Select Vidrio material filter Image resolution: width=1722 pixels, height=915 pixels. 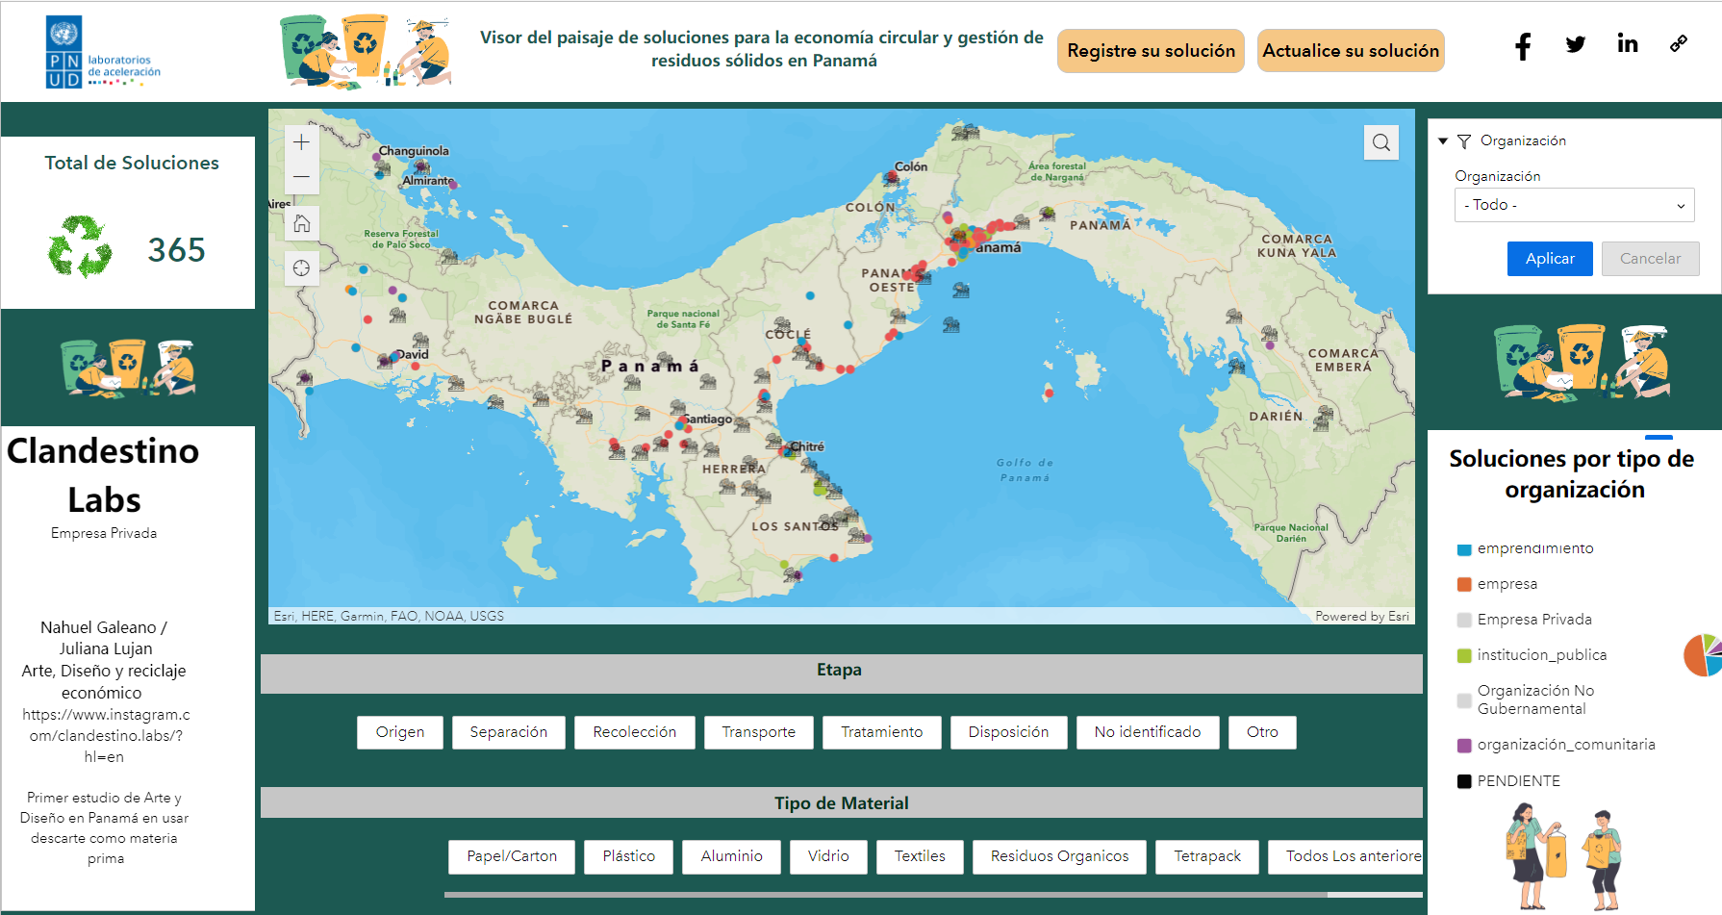click(828, 856)
